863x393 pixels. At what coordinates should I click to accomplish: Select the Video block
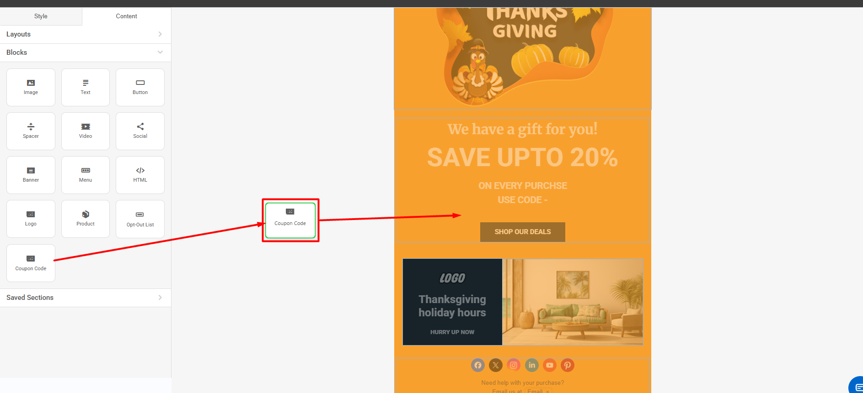click(86, 131)
